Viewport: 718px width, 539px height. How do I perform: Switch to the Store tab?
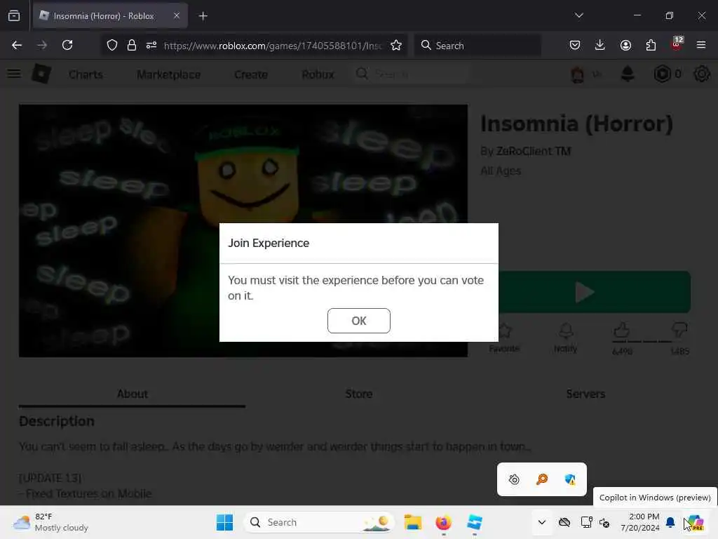pos(358,394)
